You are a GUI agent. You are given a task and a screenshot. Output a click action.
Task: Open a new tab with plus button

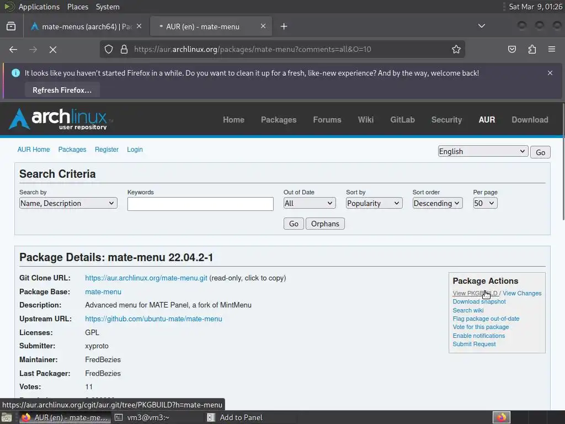click(x=284, y=26)
